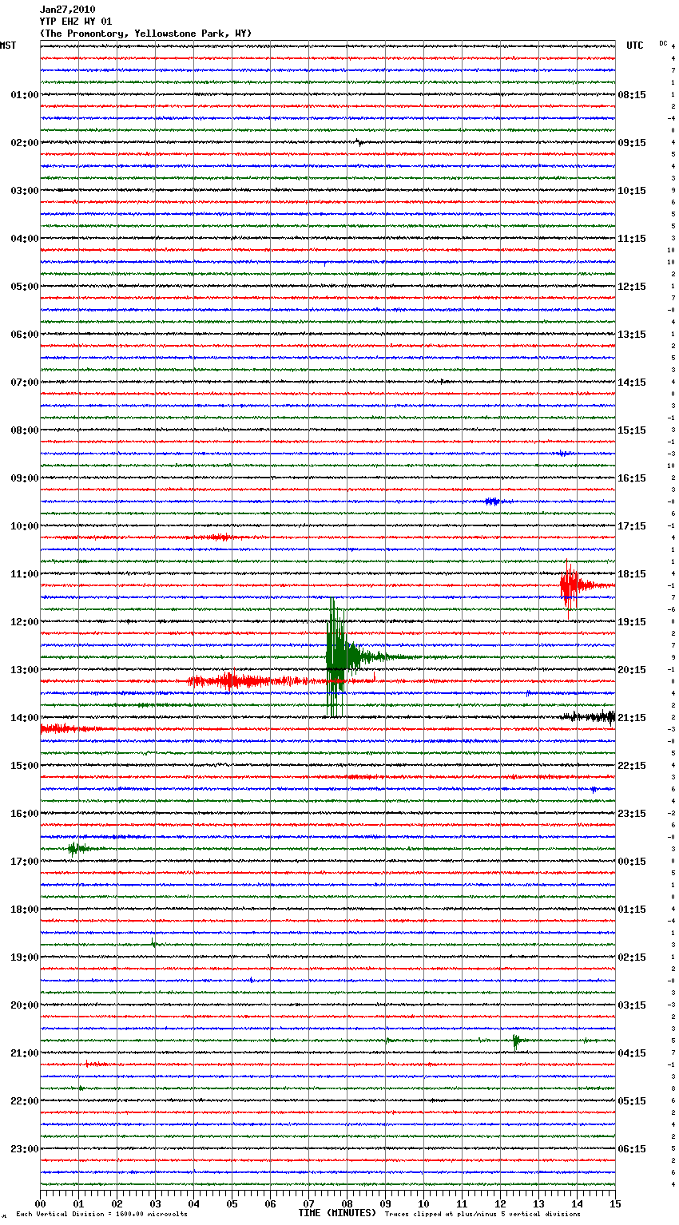Click the "03:00" MST time label

24,191
